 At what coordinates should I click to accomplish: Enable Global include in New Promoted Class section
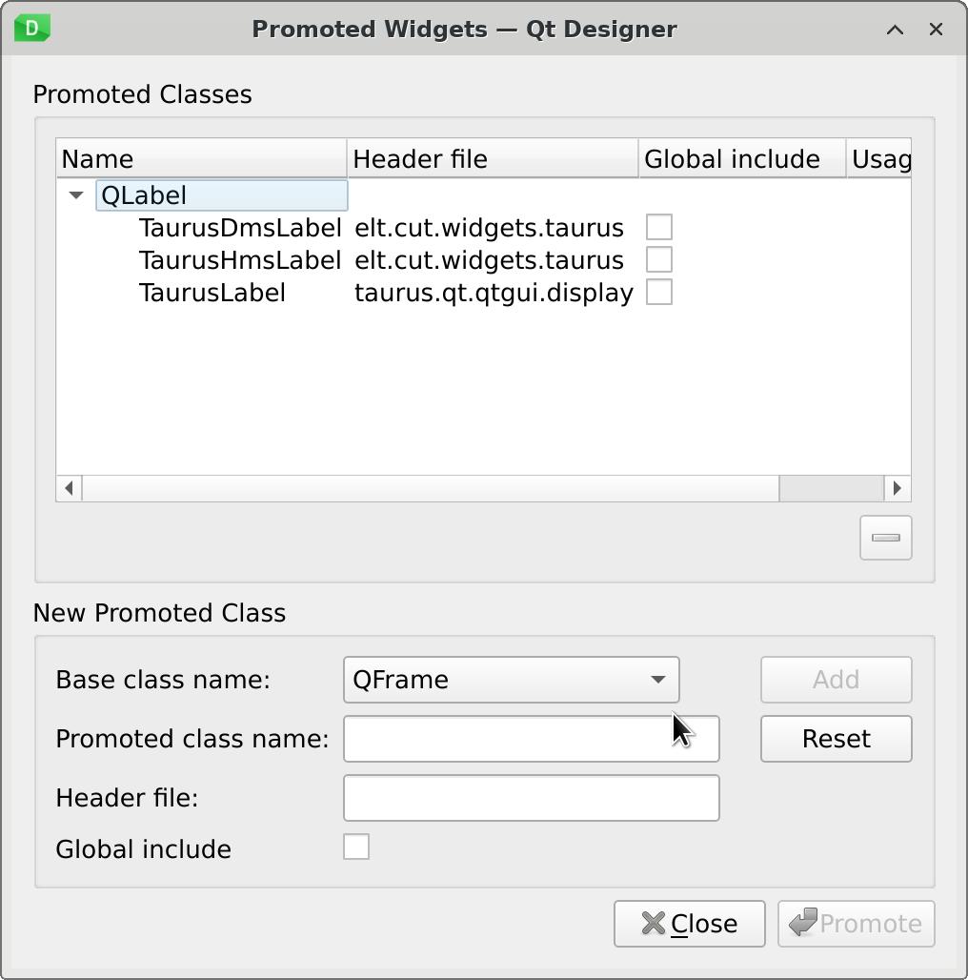(x=355, y=847)
